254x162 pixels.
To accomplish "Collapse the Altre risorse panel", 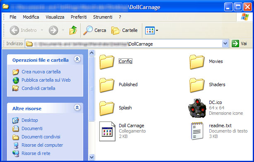I will pyautogui.click(x=77, y=107).
